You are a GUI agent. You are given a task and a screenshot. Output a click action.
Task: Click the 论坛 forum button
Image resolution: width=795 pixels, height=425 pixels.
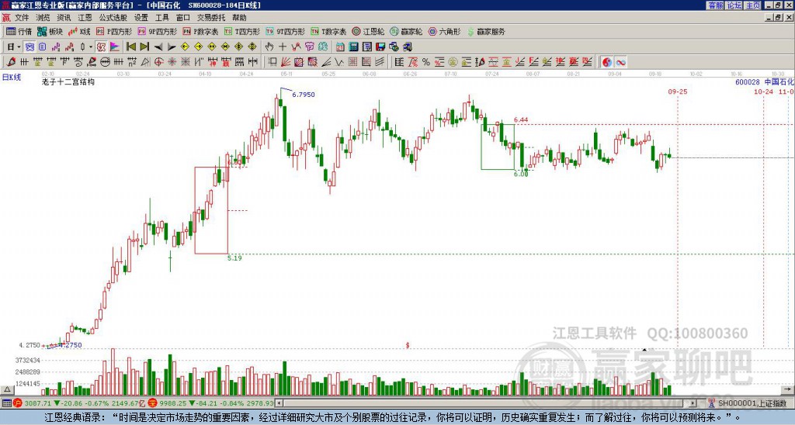coord(734,5)
